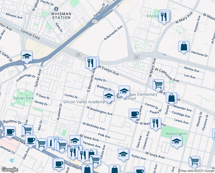Click grocery cart marker right of Rainbow Dr
Screen dimensions: 215x173
coord(27,130)
